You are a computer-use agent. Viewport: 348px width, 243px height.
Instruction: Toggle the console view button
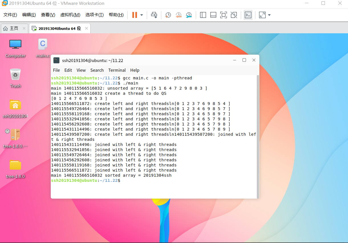click(x=248, y=15)
